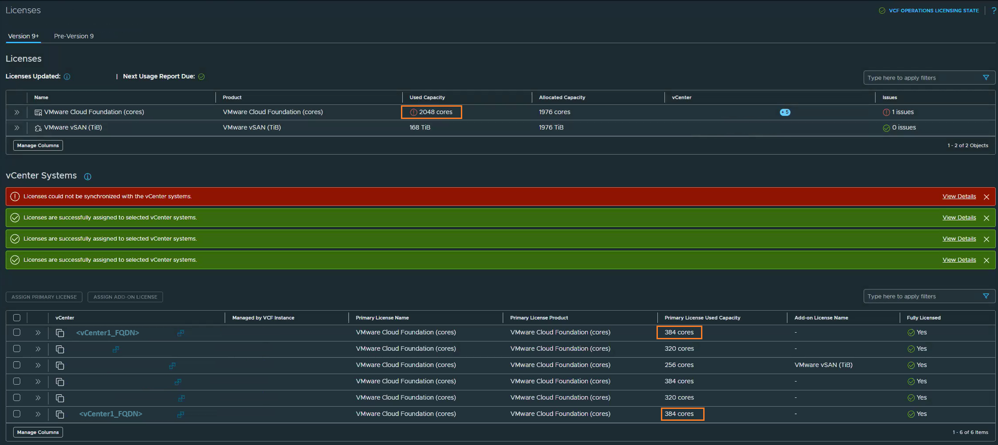Dismiss the red license synchronization error banner
The height and width of the screenshot is (445, 998).
[987, 197]
